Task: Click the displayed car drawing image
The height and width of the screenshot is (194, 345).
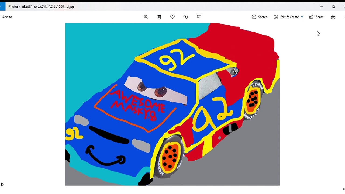Action: tap(172, 104)
